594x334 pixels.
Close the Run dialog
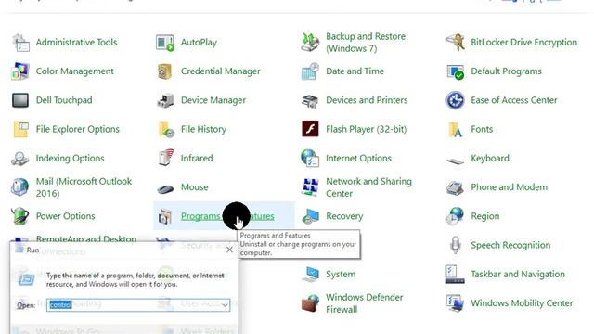click(229, 250)
